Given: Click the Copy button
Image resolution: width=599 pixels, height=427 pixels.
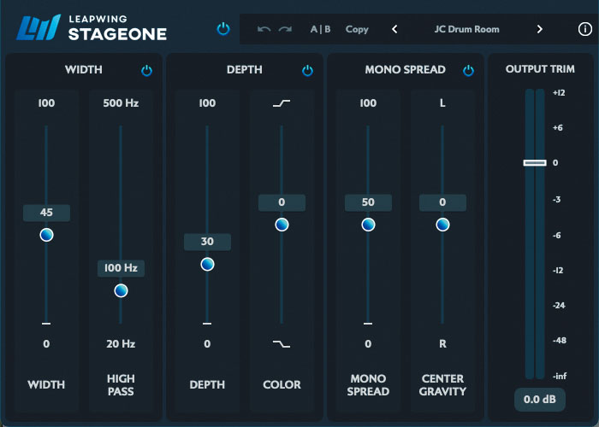Looking at the screenshot, I should 357,29.
